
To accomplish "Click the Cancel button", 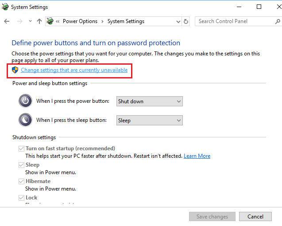I will click(255, 217).
